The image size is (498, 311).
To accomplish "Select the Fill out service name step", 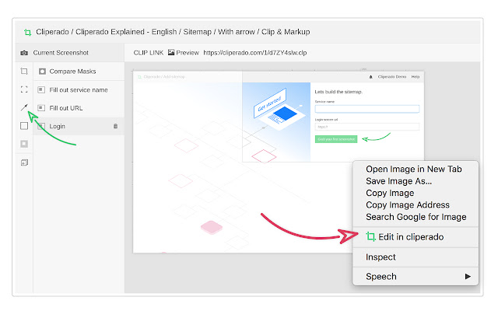I will tap(79, 90).
